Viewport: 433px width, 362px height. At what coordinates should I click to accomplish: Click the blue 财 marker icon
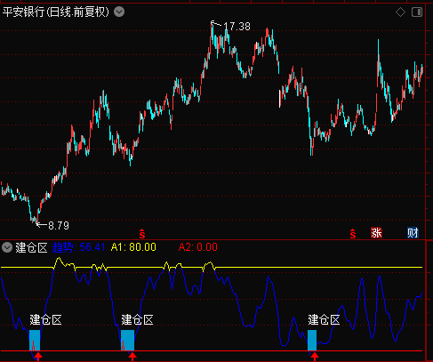coord(413,233)
